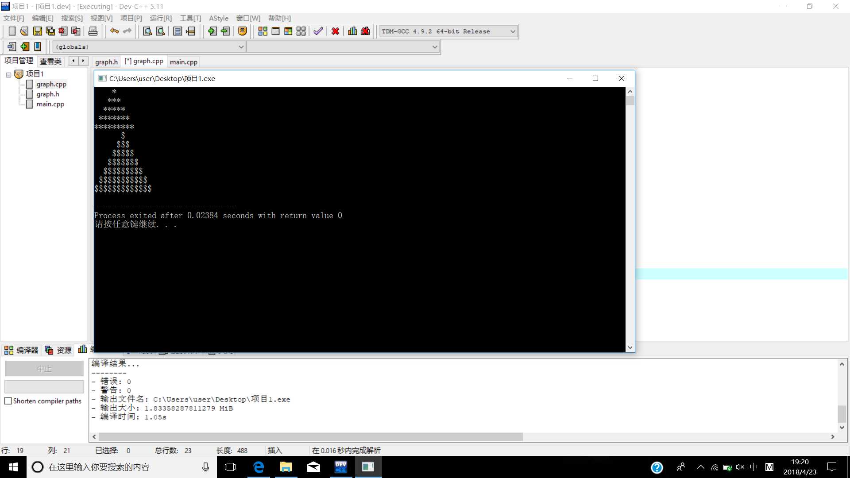Open the 编辑[E] menu
Screen dimensions: 850x478
tap(42, 18)
